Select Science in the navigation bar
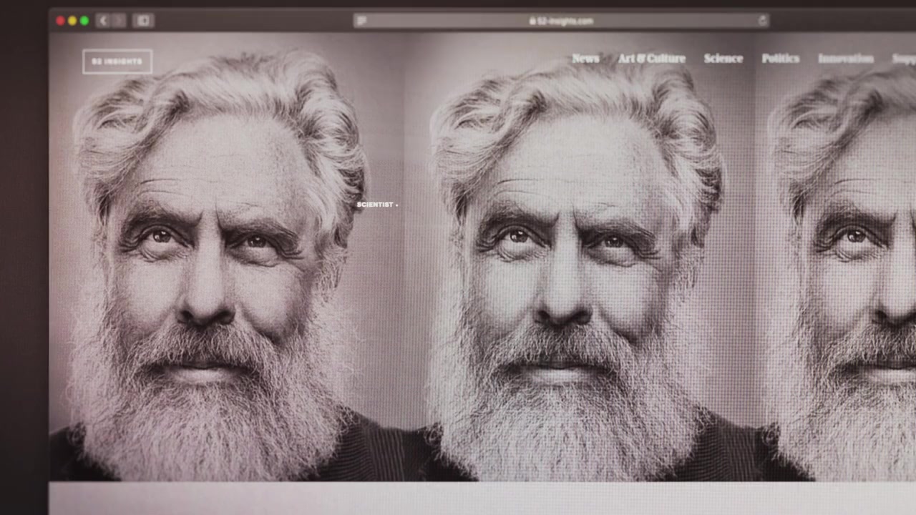This screenshot has height=515, width=916. coord(723,59)
